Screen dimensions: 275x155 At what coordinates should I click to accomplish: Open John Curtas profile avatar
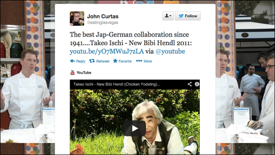(x=77, y=19)
